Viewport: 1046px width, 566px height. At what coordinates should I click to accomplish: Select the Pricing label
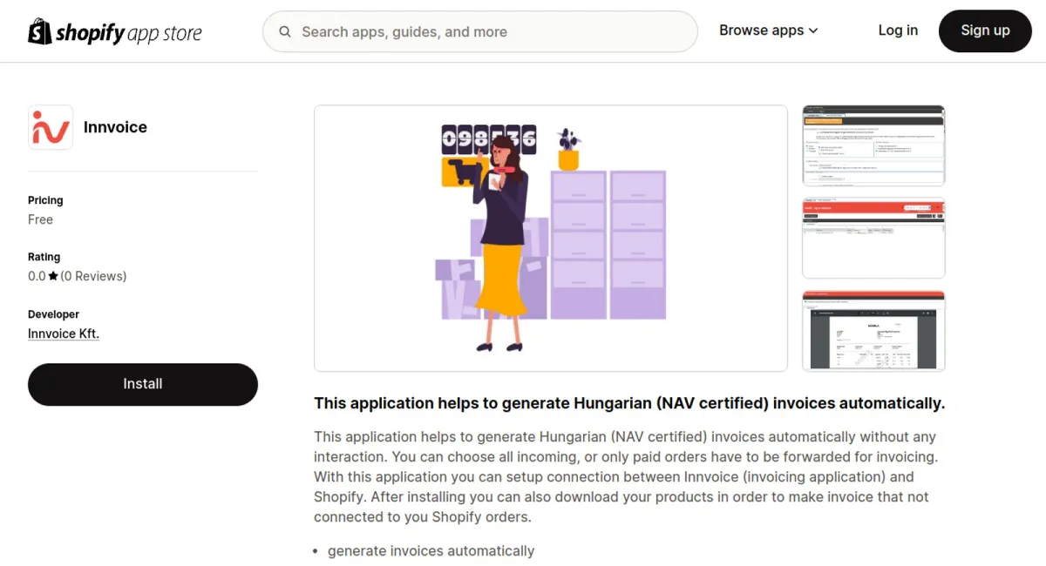(45, 200)
